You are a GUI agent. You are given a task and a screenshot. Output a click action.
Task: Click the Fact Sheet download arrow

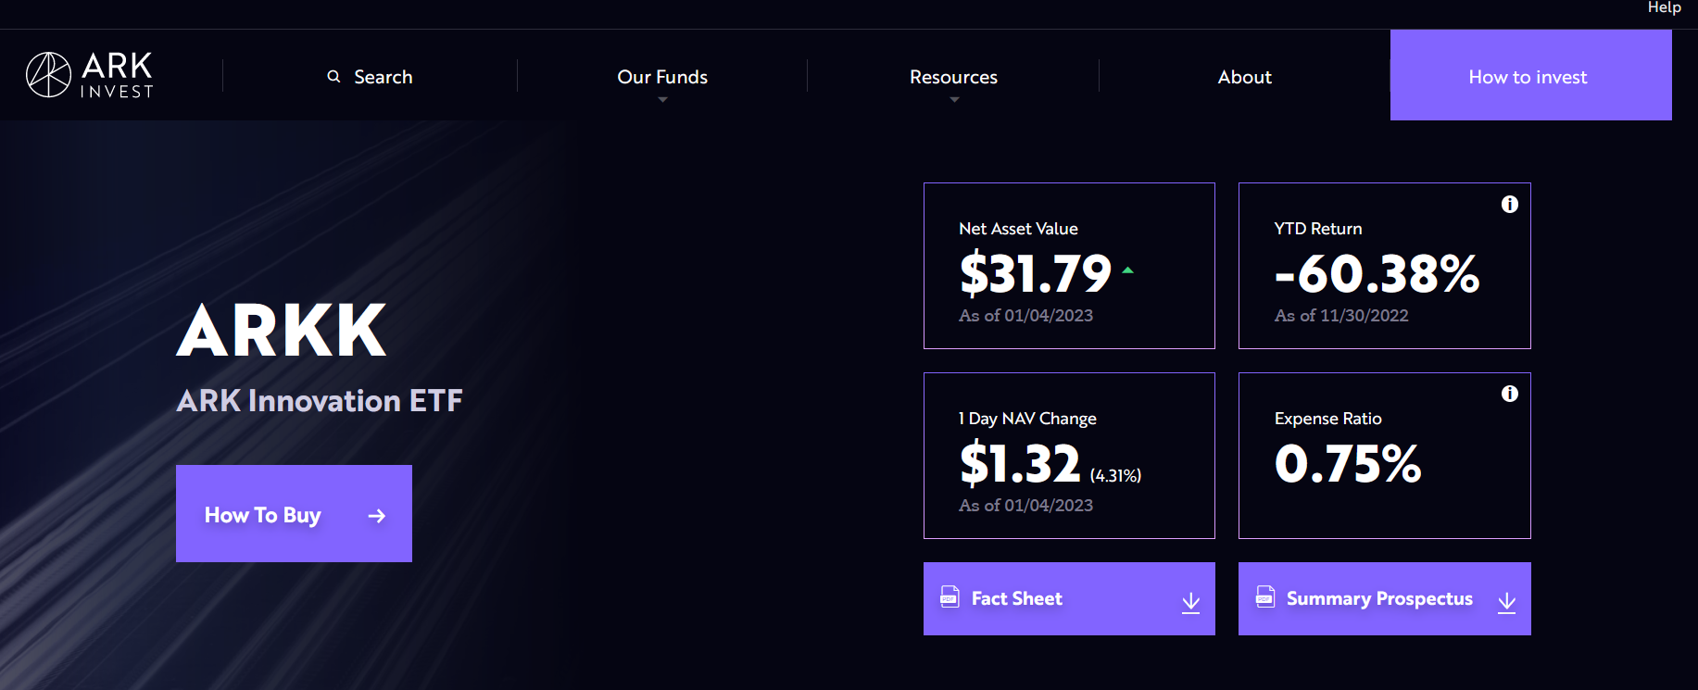(x=1191, y=603)
